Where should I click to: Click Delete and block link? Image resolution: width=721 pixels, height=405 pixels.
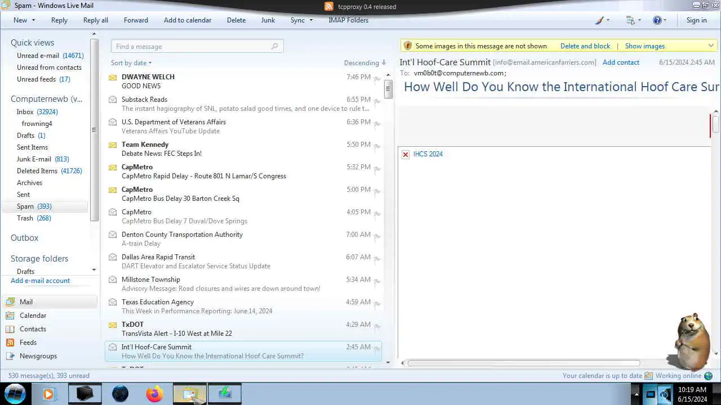coord(585,46)
